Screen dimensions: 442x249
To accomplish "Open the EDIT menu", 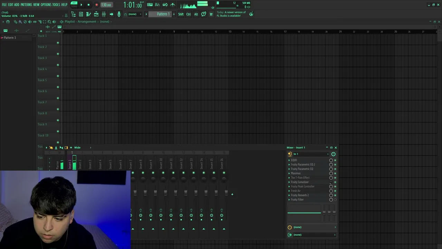I will pos(11,4).
